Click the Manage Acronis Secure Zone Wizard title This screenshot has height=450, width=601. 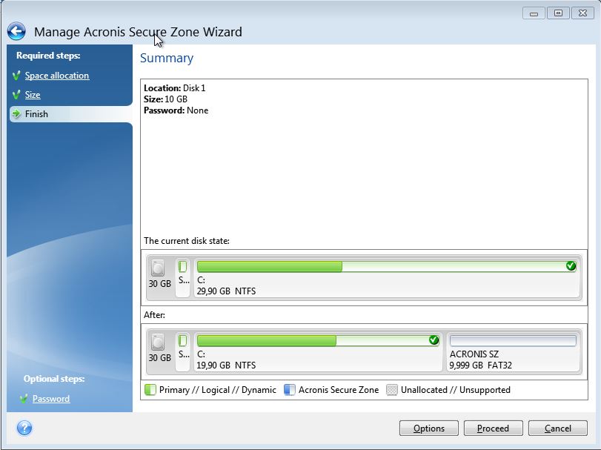[x=138, y=32]
